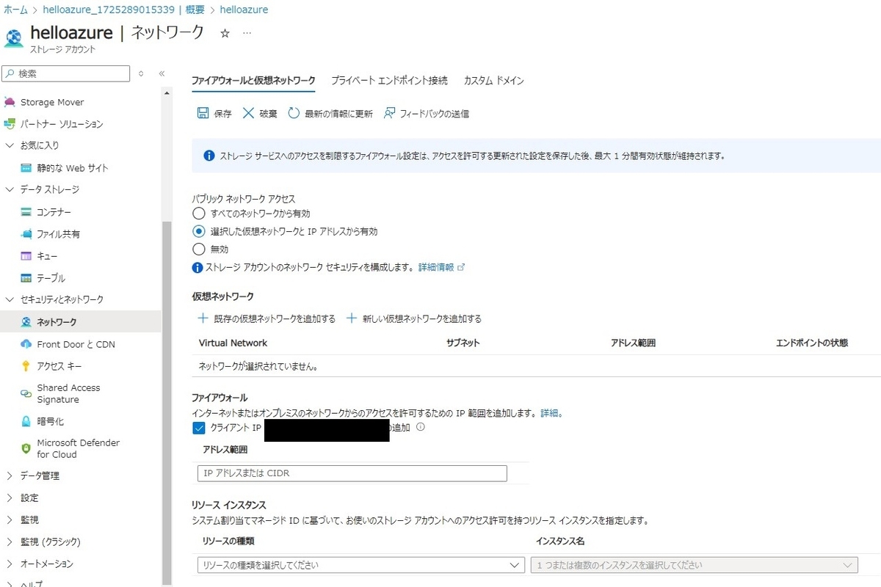Click the Shared Access Signature icon
The width and height of the screenshot is (881, 587).
tap(26, 394)
